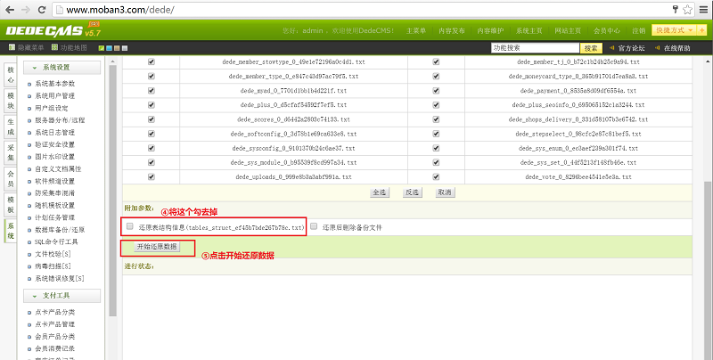
Task: Open the 快捷方式 dropdown
Action: click(x=675, y=30)
